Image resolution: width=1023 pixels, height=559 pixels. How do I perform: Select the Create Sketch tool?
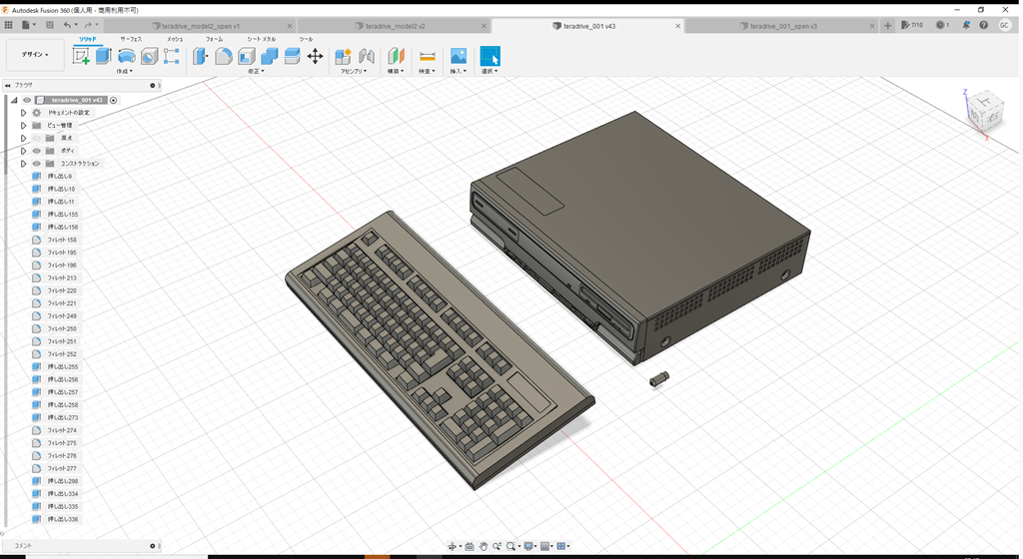[82, 56]
